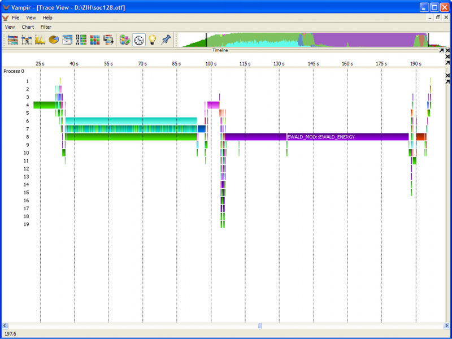Select the striped cyan-green bar on level 7
The width and height of the screenshot is (452, 339).
pyautogui.click(x=131, y=129)
